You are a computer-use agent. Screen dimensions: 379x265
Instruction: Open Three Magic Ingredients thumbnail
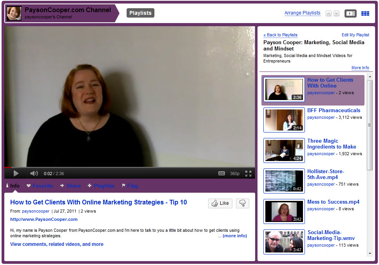284,150
